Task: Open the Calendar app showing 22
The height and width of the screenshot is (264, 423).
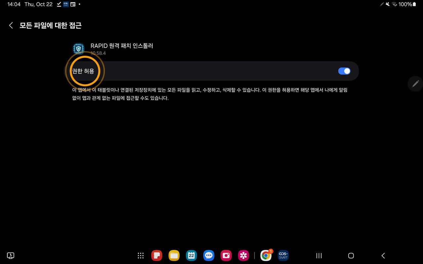Action: (191, 255)
